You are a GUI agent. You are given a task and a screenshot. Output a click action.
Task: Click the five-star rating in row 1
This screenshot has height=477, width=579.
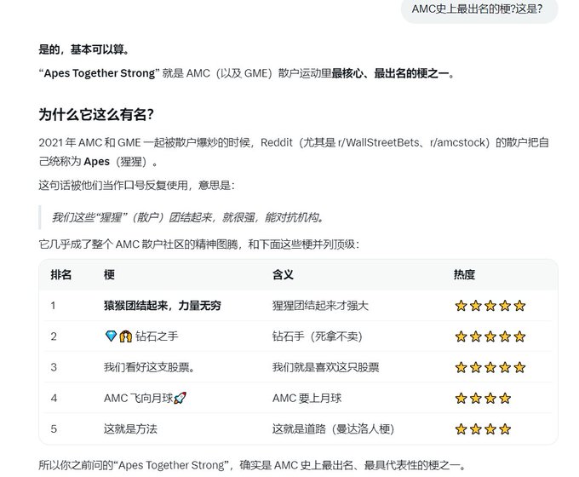click(x=490, y=306)
